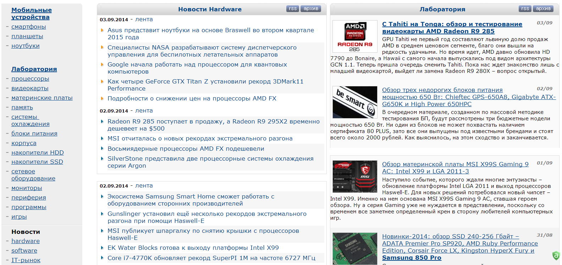The height and width of the screenshot is (265, 562).
Task: Open the игры category
Action: click(x=19, y=217)
